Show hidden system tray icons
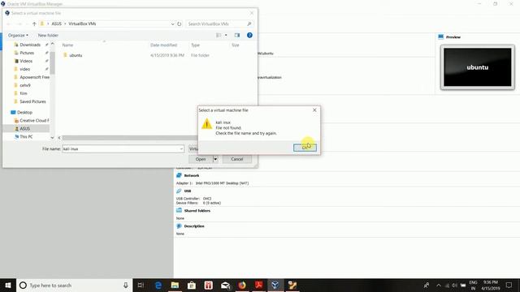The image size is (520, 292). (x=439, y=285)
